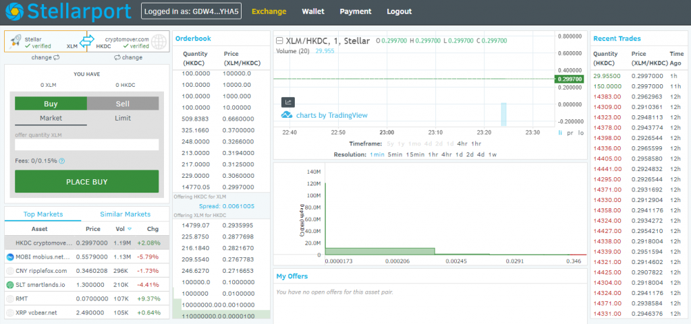The width and height of the screenshot is (691, 324).
Task: Toggle the chart 'lo' log scale
Action: pyautogui.click(x=580, y=133)
